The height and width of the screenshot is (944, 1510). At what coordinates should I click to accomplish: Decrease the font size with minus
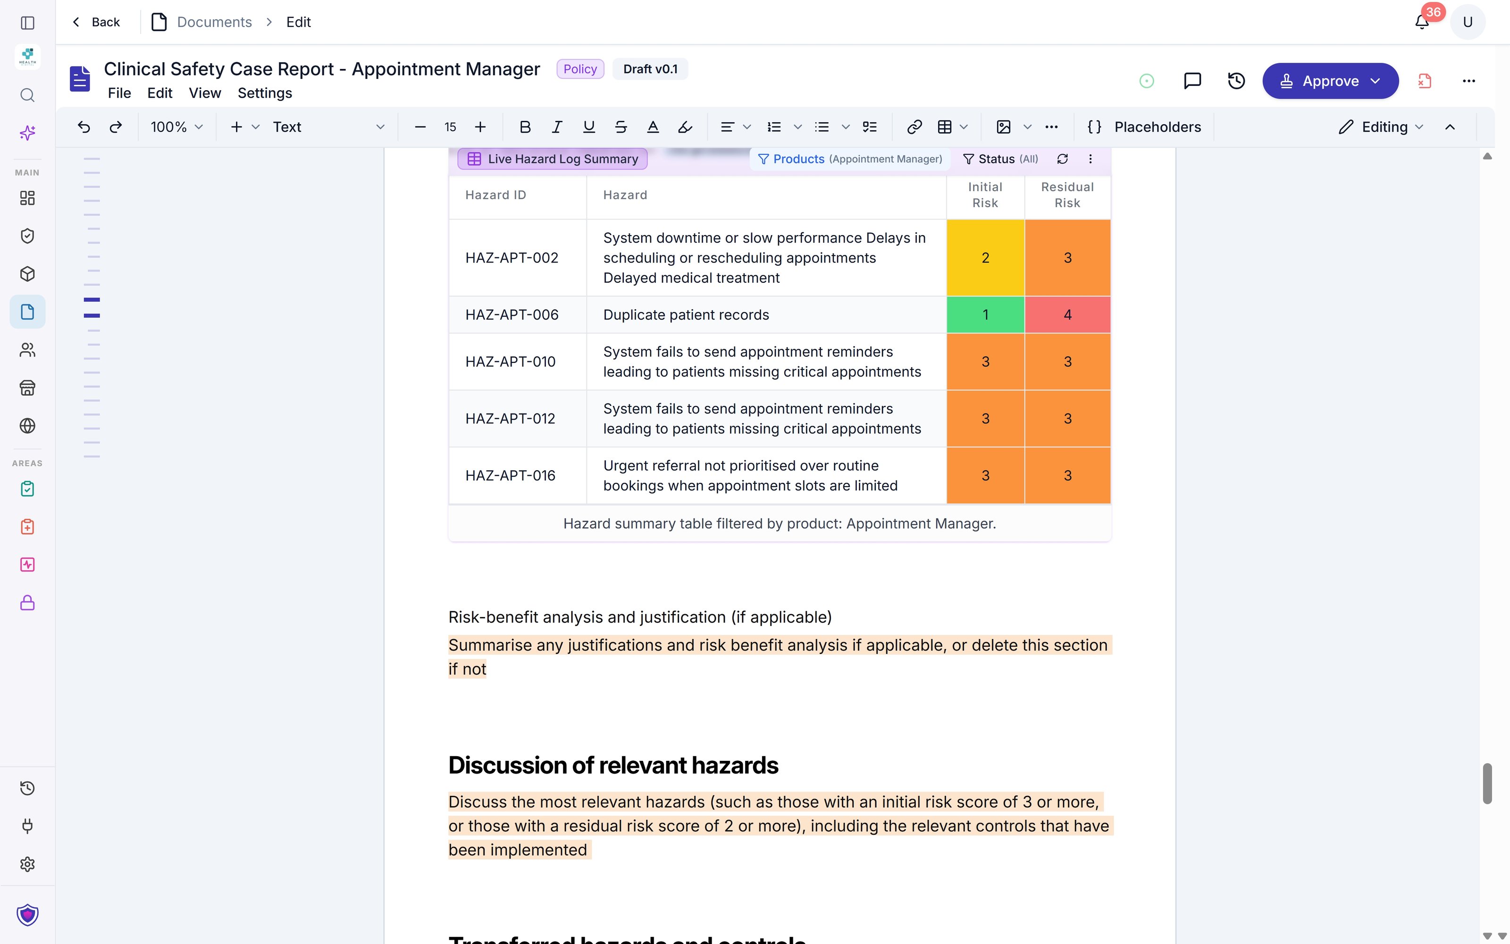coord(420,127)
